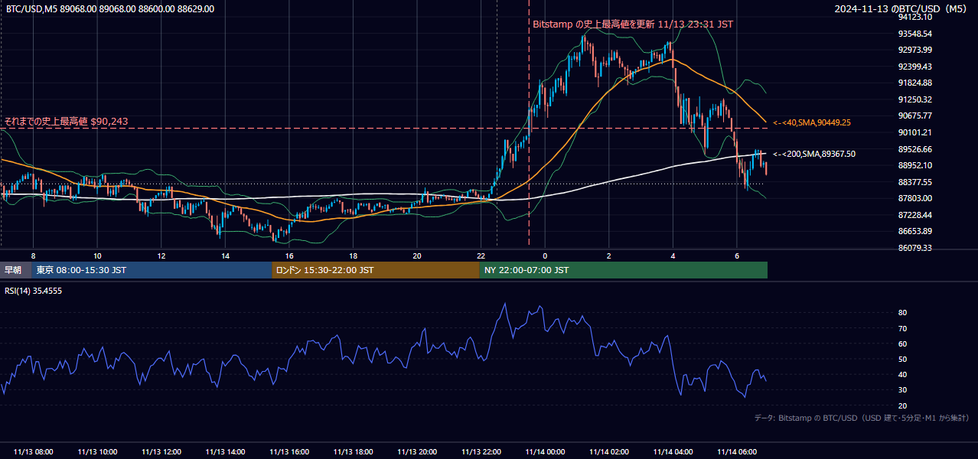Click hour tick 14 under price chart

click(x=225, y=256)
